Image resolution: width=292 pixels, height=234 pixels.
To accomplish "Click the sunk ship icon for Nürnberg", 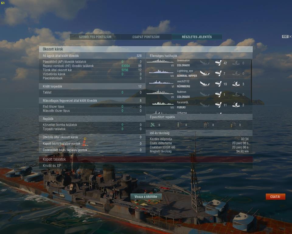I will coord(205,84).
